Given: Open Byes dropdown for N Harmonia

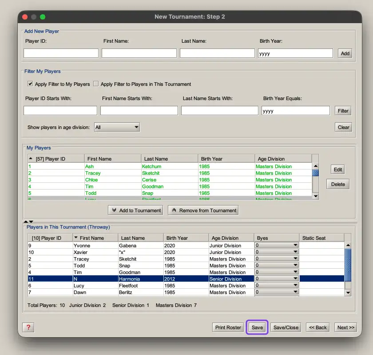Looking at the screenshot, I should 276,278.
